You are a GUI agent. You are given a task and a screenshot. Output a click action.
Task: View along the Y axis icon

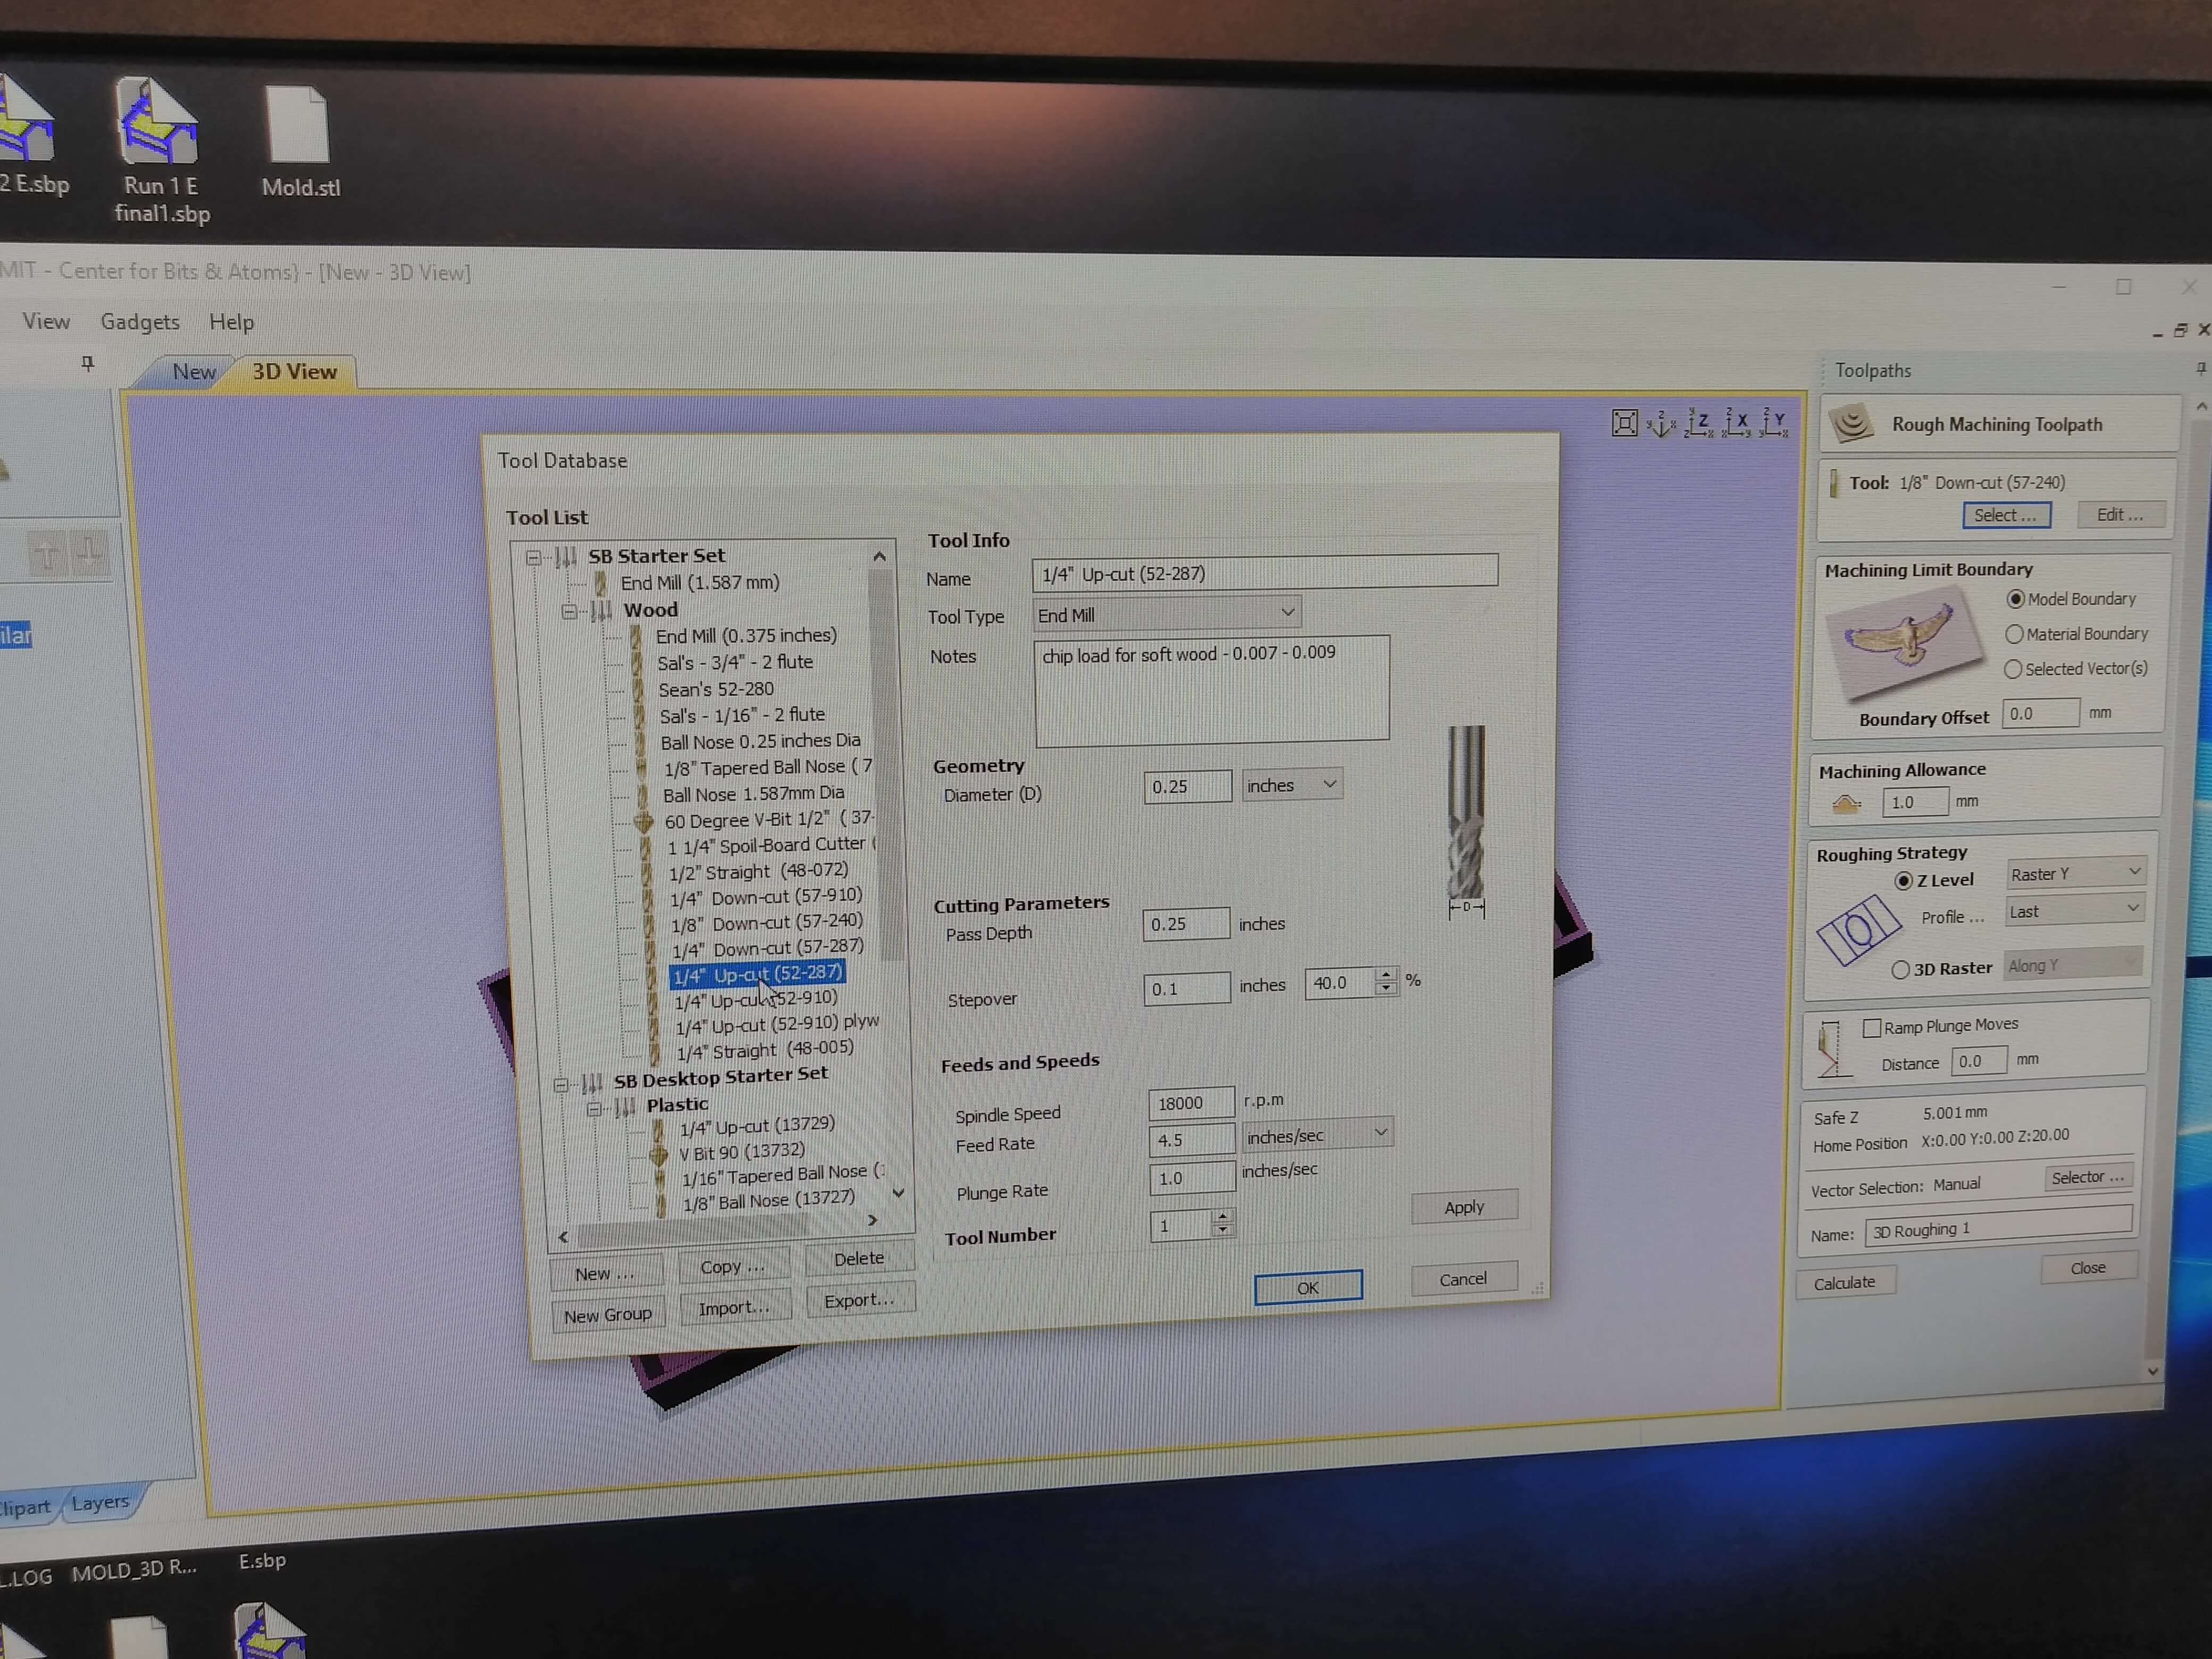[1774, 422]
